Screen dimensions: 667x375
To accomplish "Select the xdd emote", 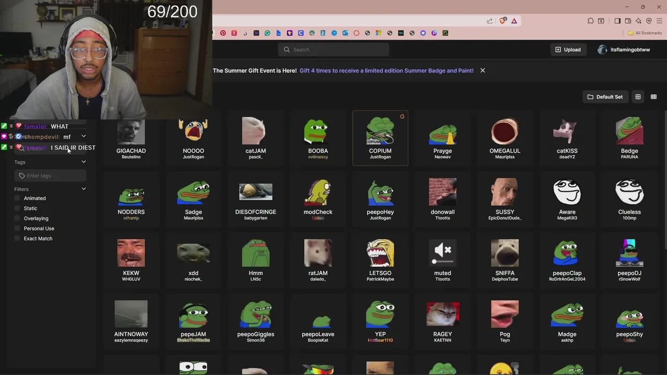I will (193, 260).
